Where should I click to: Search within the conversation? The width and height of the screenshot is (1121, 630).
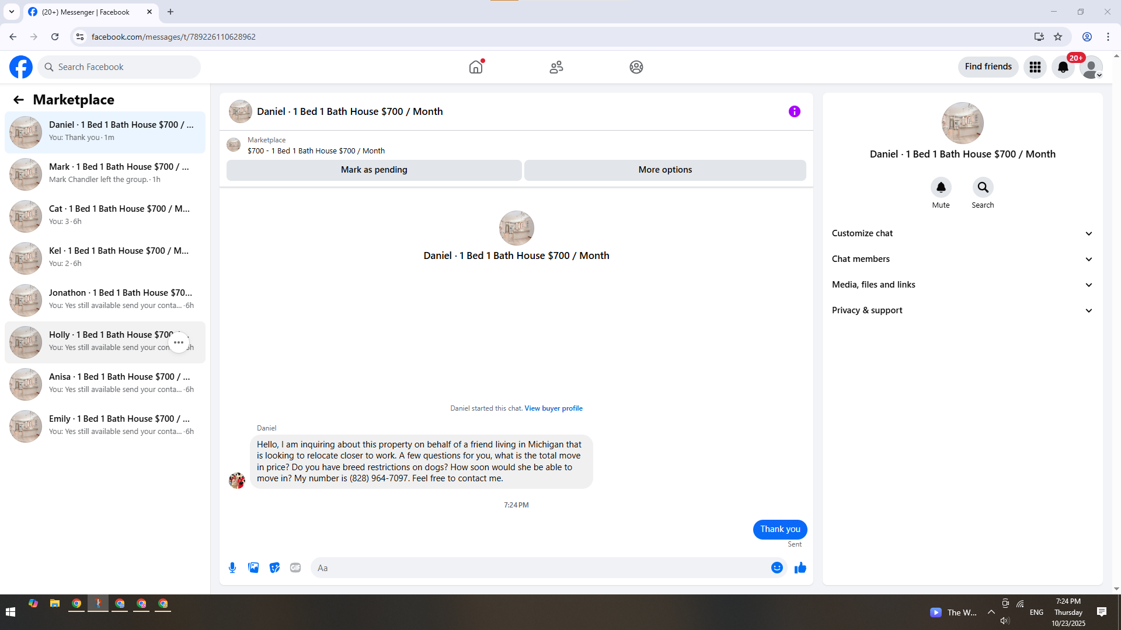coord(983,187)
